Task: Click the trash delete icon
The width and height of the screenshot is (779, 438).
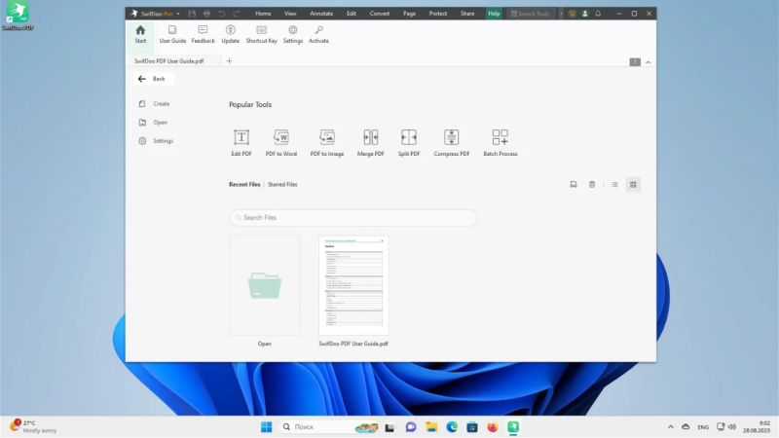Action: pyautogui.click(x=592, y=184)
